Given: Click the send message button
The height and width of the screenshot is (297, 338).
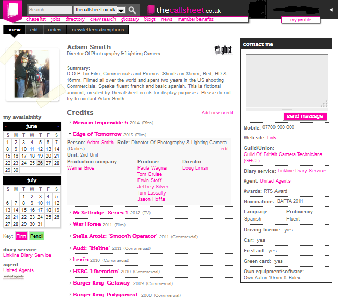Looking at the screenshot, I should pos(305,116).
